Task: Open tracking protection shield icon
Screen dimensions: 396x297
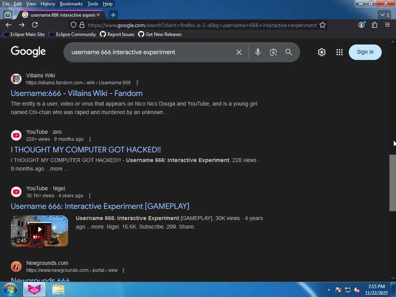Action: click(x=73, y=25)
